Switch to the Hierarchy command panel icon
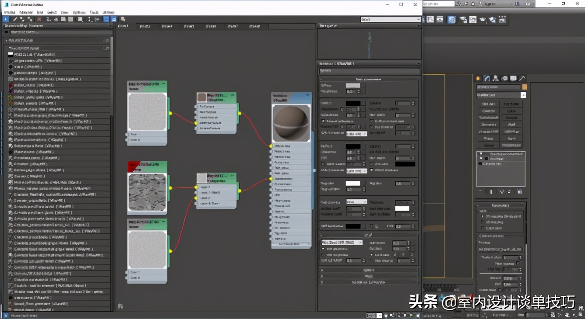Viewport: 585px width, 319px height. (496, 79)
